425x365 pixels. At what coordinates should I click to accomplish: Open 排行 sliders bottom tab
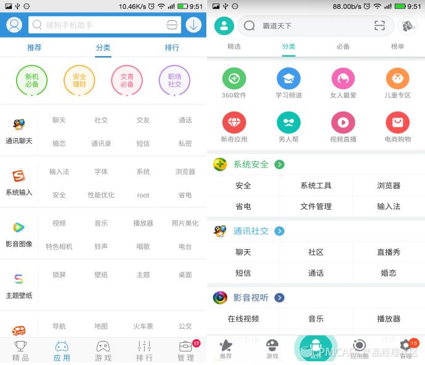(x=145, y=351)
